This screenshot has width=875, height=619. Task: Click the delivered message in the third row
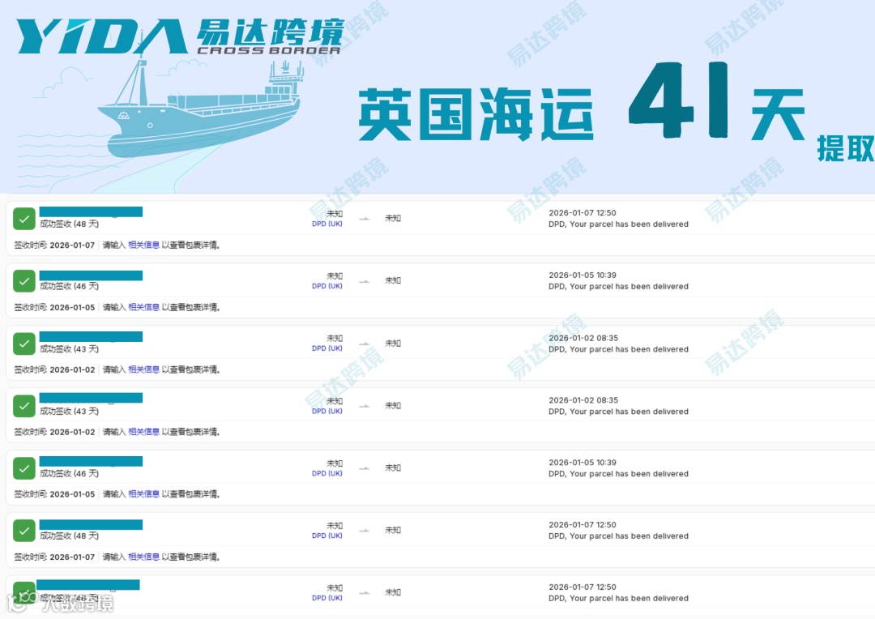point(618,349)
